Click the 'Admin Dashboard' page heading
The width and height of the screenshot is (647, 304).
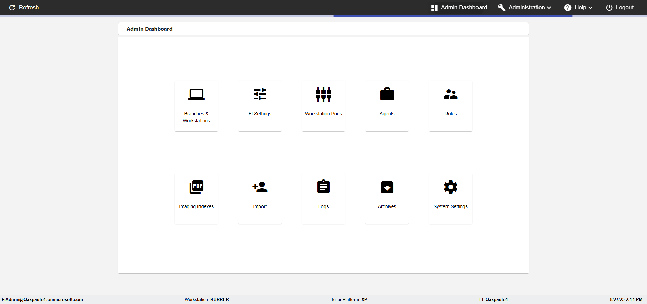pyautogui.click(x=149, y=29)
